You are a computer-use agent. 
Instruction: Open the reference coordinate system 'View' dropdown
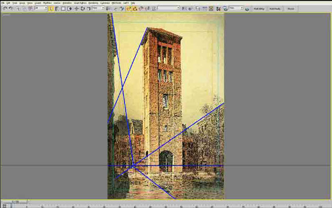pyautogui.click(x=98, y=8)
